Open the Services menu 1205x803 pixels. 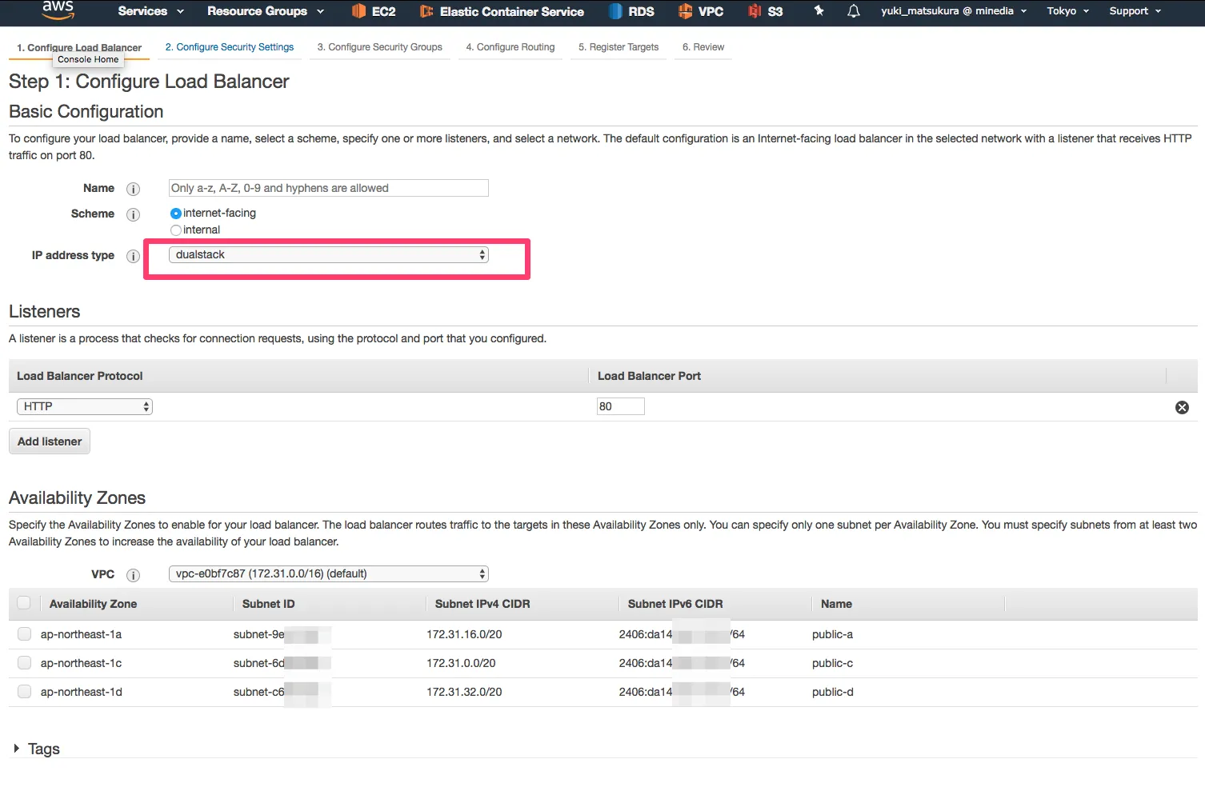(x=150, y=11)
